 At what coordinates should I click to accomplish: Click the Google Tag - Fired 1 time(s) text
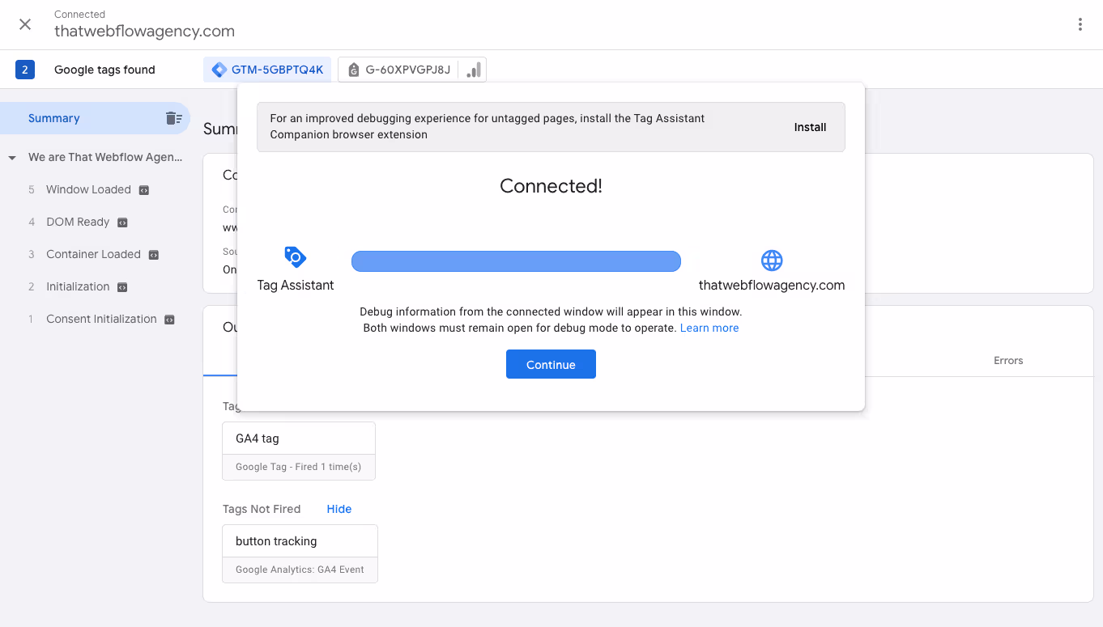299,467
